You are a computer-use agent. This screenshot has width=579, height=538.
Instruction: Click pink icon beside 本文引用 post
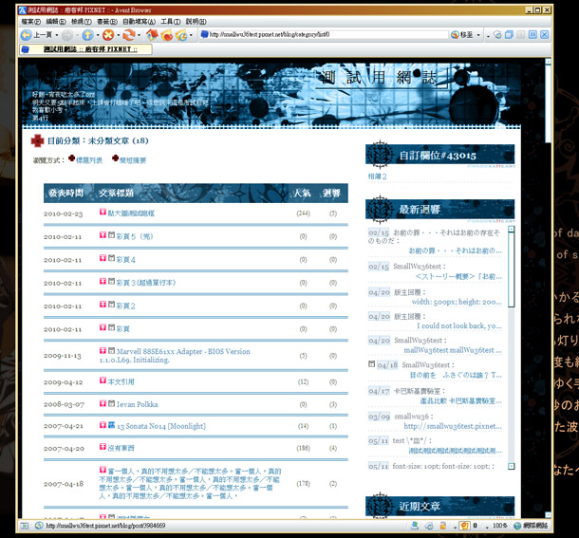[x=103, y=380]
